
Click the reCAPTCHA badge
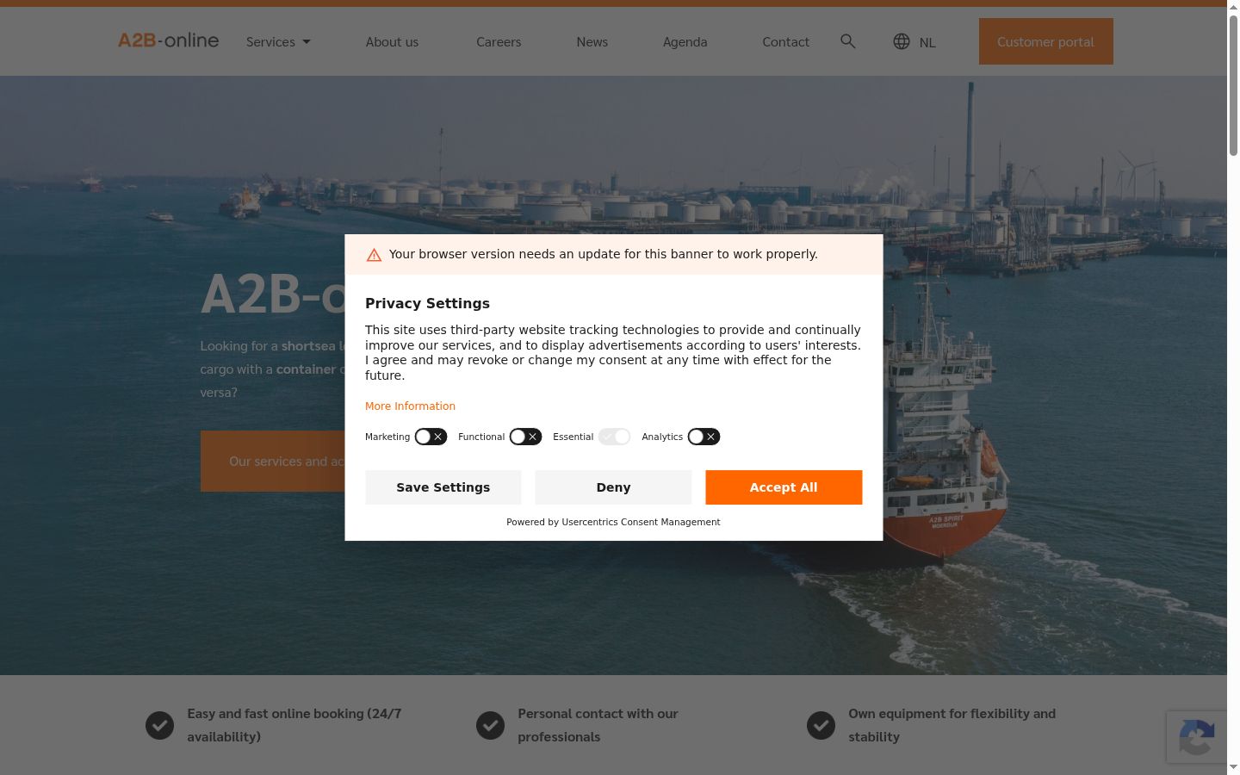pos(1197,737)
